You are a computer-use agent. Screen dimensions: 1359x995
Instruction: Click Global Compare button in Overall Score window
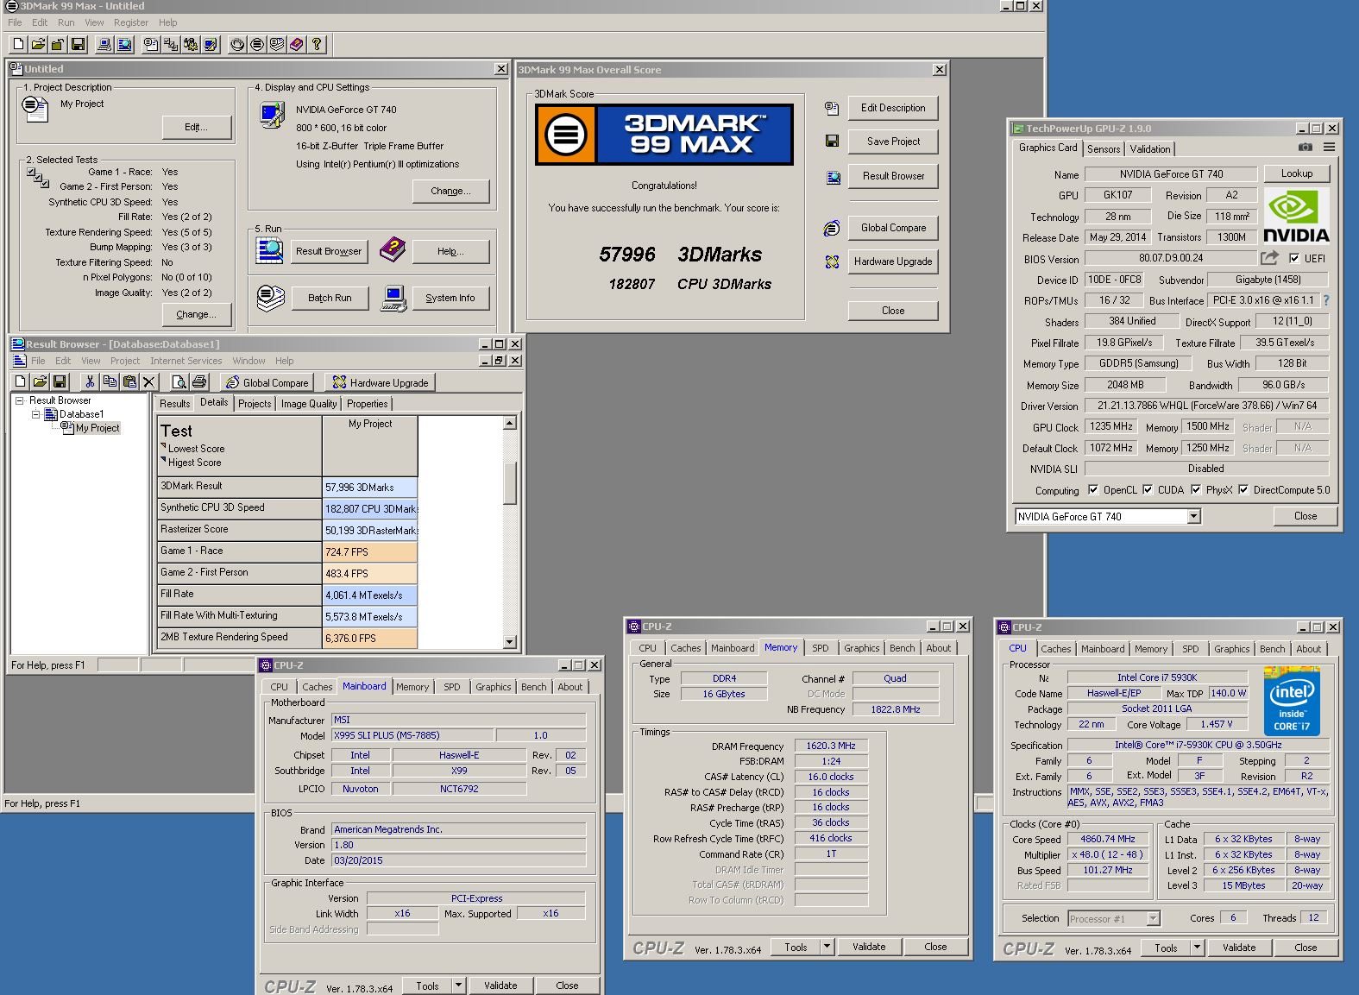point(893,228)
